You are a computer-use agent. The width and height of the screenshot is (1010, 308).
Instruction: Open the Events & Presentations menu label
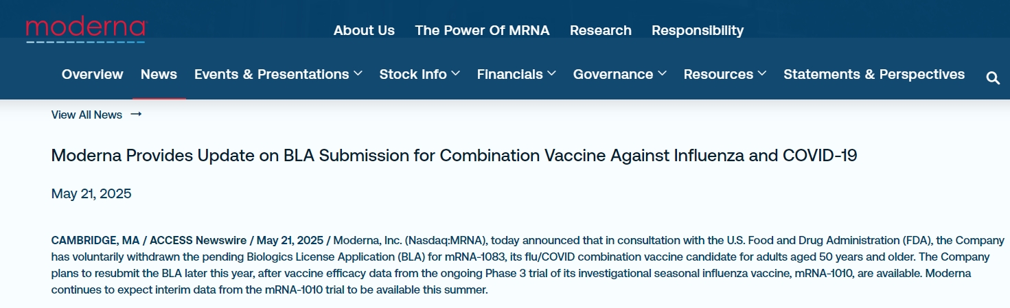[271, 74]
